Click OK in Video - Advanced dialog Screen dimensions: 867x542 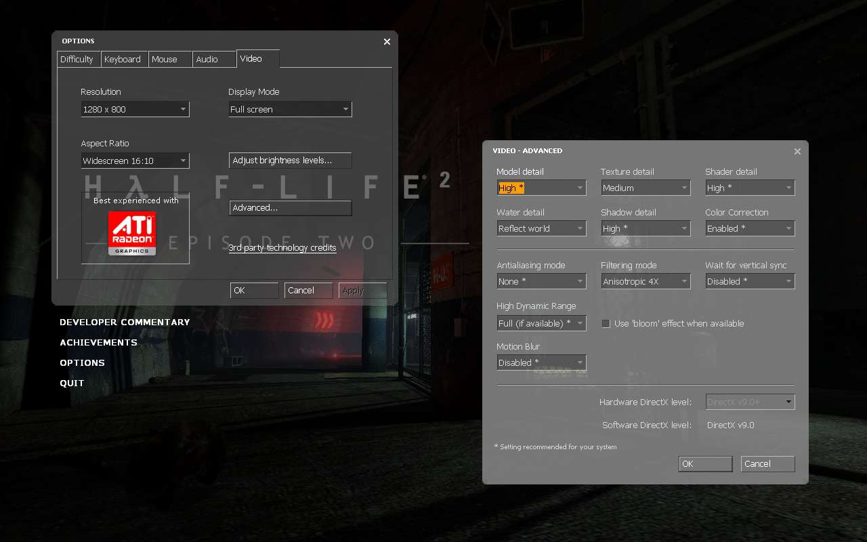pyautogui.click(x=705, y=464)
